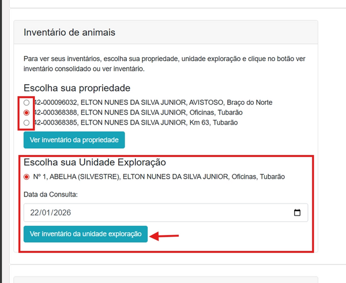Click the 'Escolha sua Unidade Exploração' heading
Screen dimensions: 346x283
[95, 163]
